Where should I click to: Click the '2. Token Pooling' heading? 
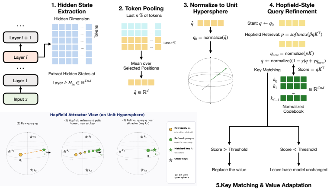[141, 8]
